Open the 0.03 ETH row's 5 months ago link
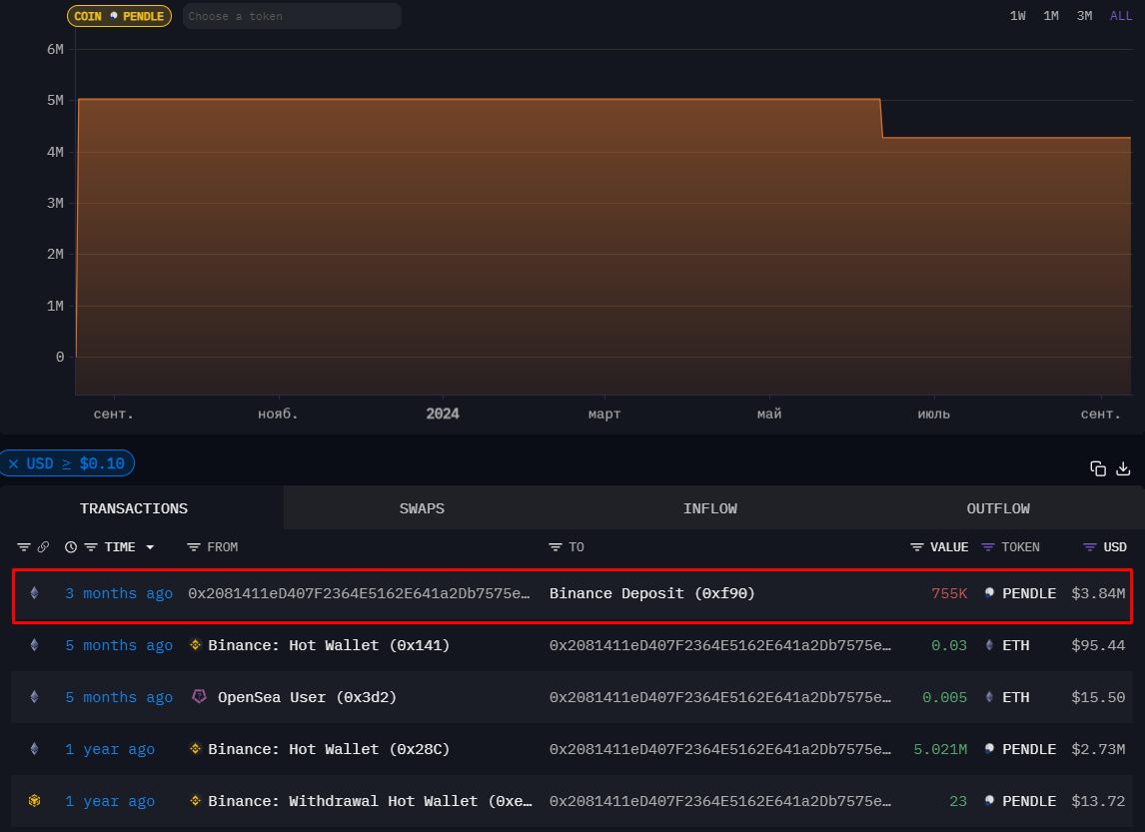 pos(119,645)
